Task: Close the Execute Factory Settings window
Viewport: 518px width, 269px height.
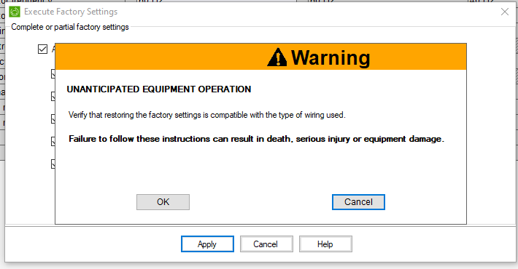Action: pyautogui.click(x=504, y=12)
